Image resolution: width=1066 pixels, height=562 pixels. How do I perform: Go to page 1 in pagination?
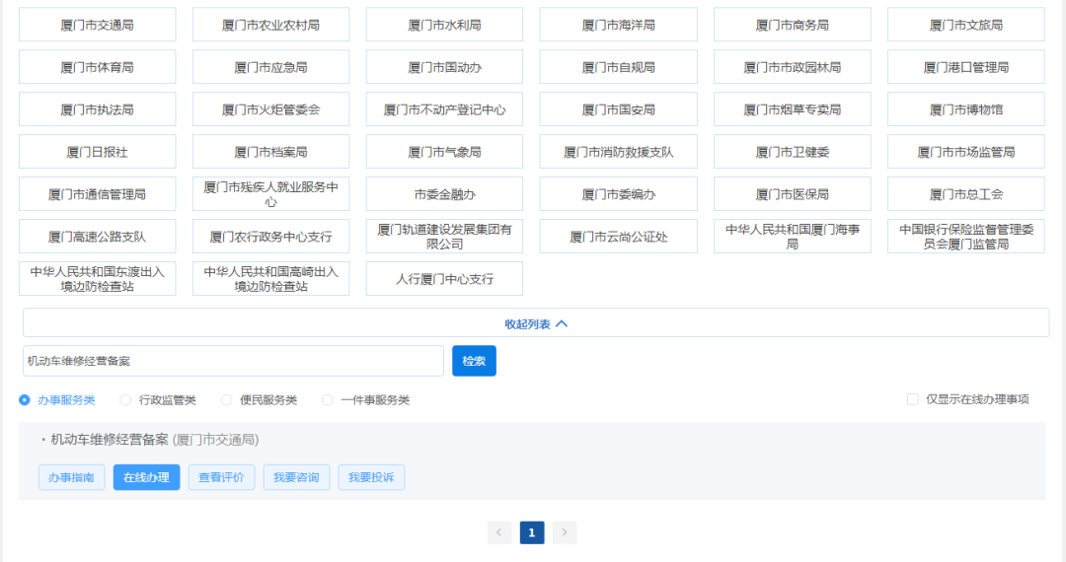(532, 533)
